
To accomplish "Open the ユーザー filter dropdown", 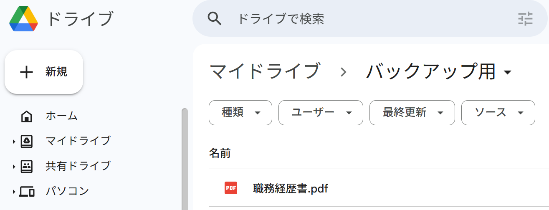I will [x=321, y=113].
